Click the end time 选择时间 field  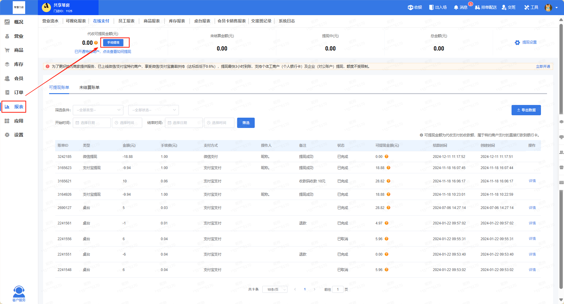219,123
